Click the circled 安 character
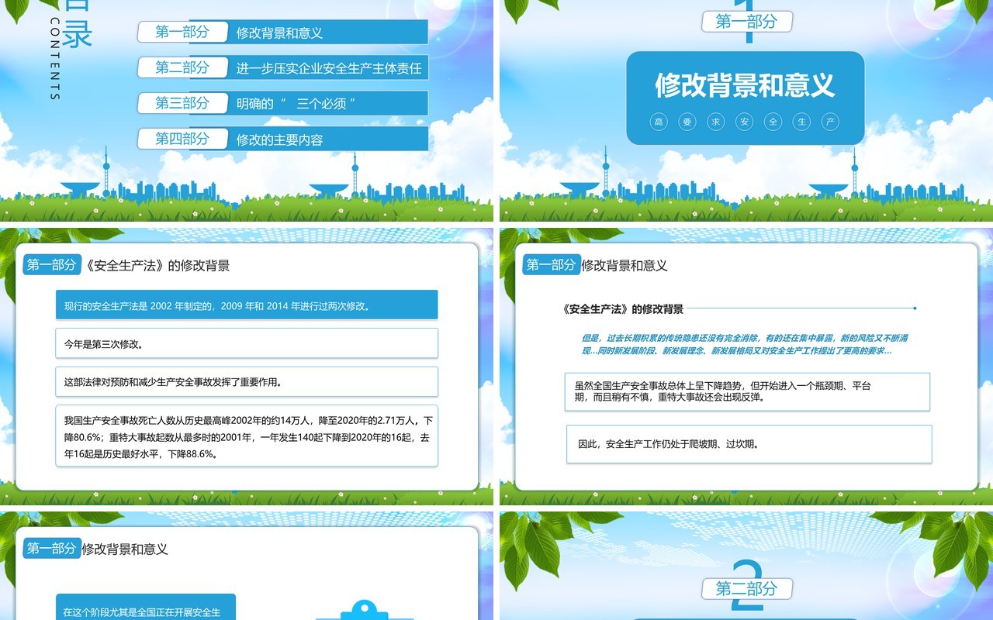 pyautogui.click(x=745, y=122)
